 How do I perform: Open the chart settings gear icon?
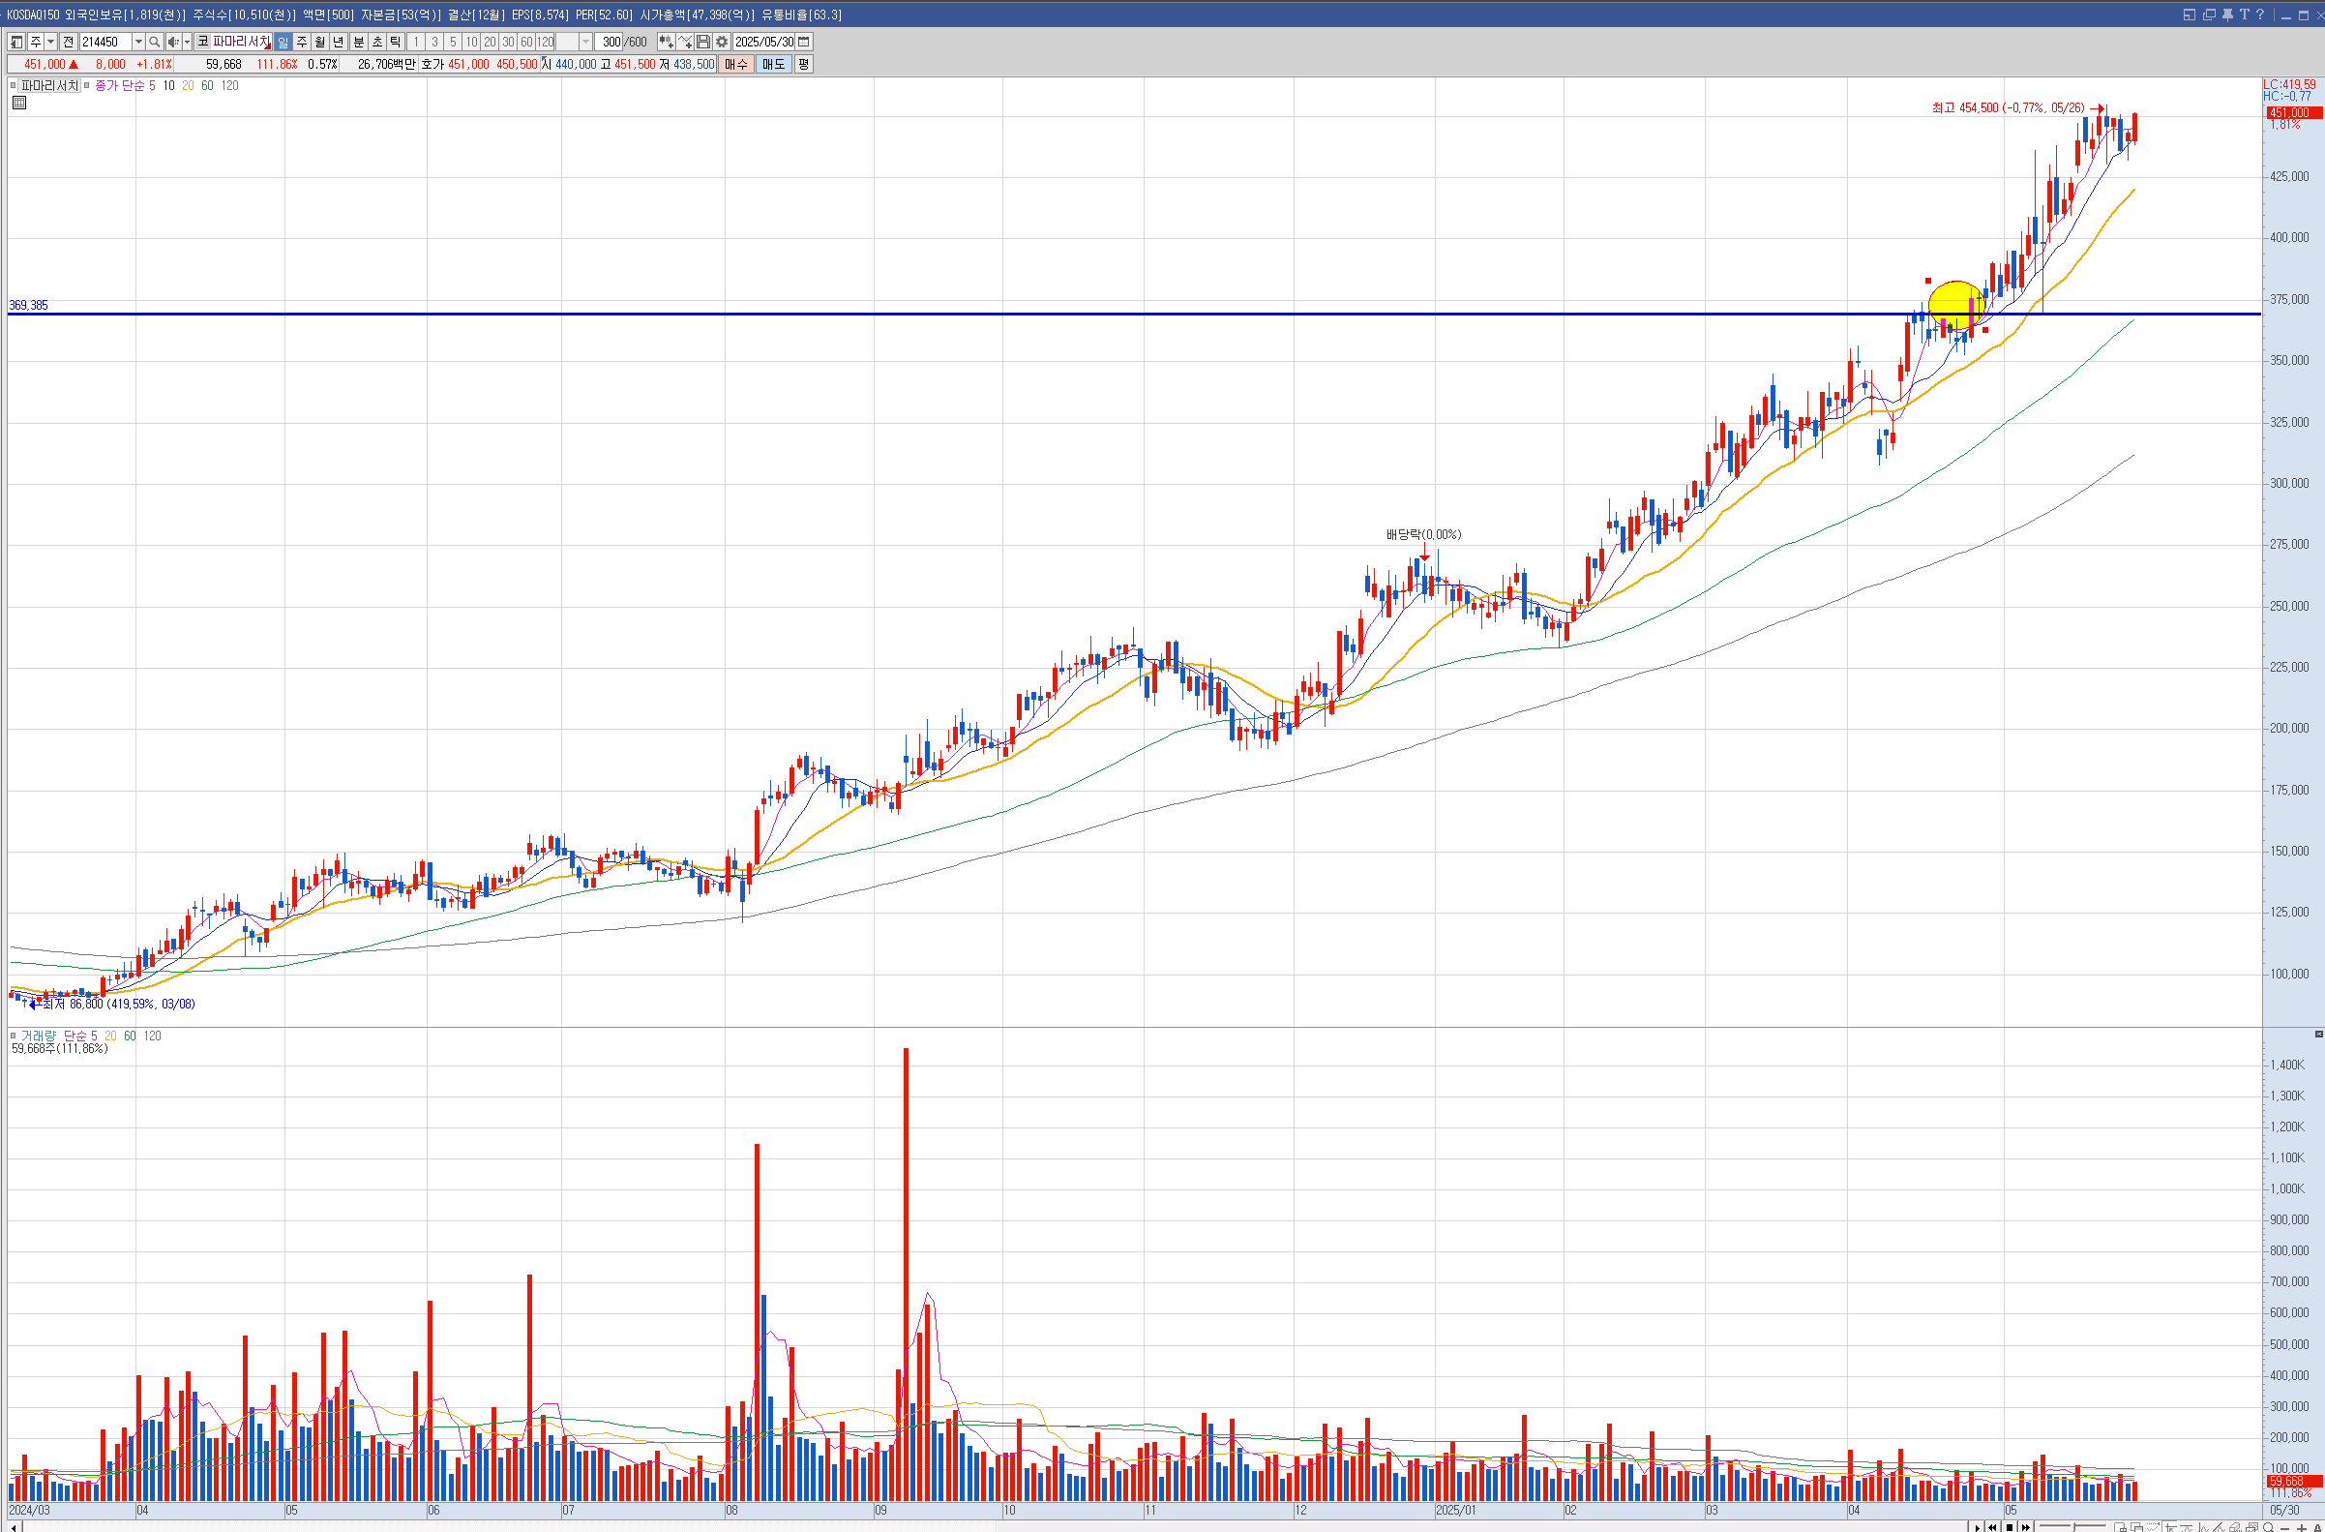pos(722,42)
